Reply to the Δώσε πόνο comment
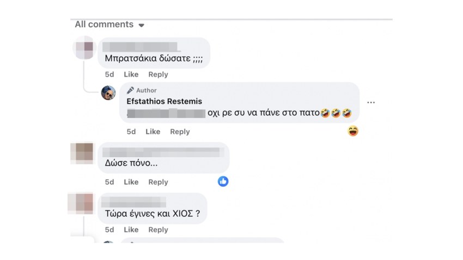This screenshot has width=463, height=260. point(158,182)
